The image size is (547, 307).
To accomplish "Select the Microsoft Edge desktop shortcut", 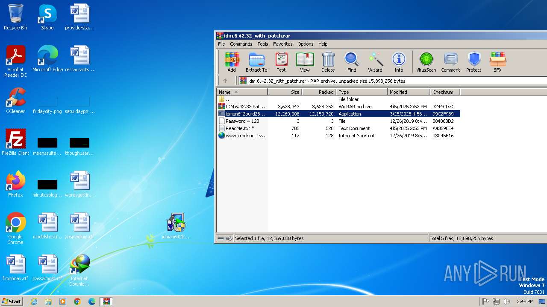I will tap(47, 59).
